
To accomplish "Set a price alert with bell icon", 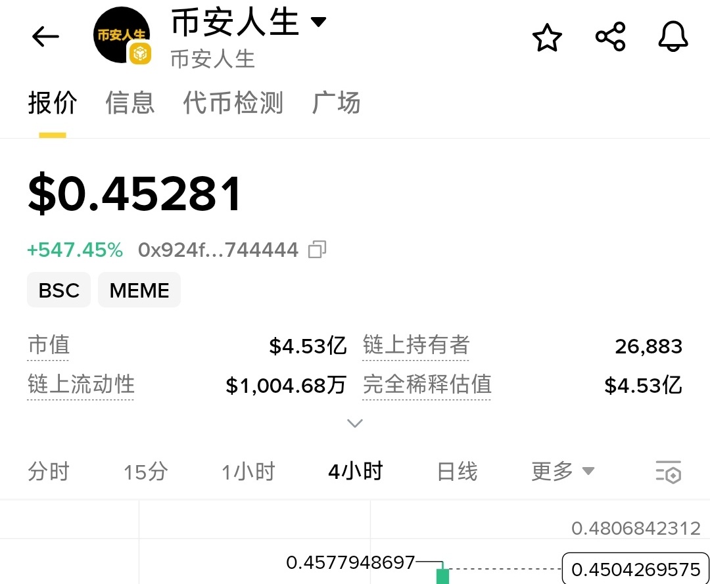I will pos(673,36).
